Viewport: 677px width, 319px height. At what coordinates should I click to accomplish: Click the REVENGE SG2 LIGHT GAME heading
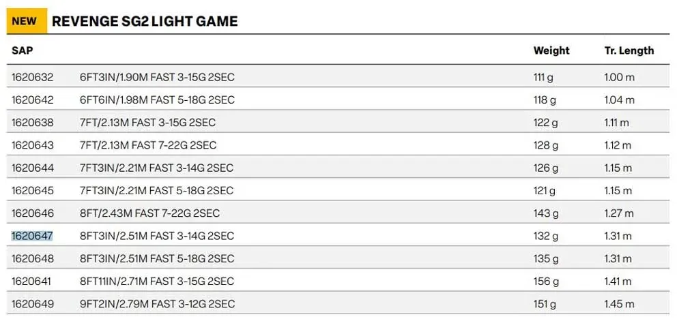coord(145,21)
